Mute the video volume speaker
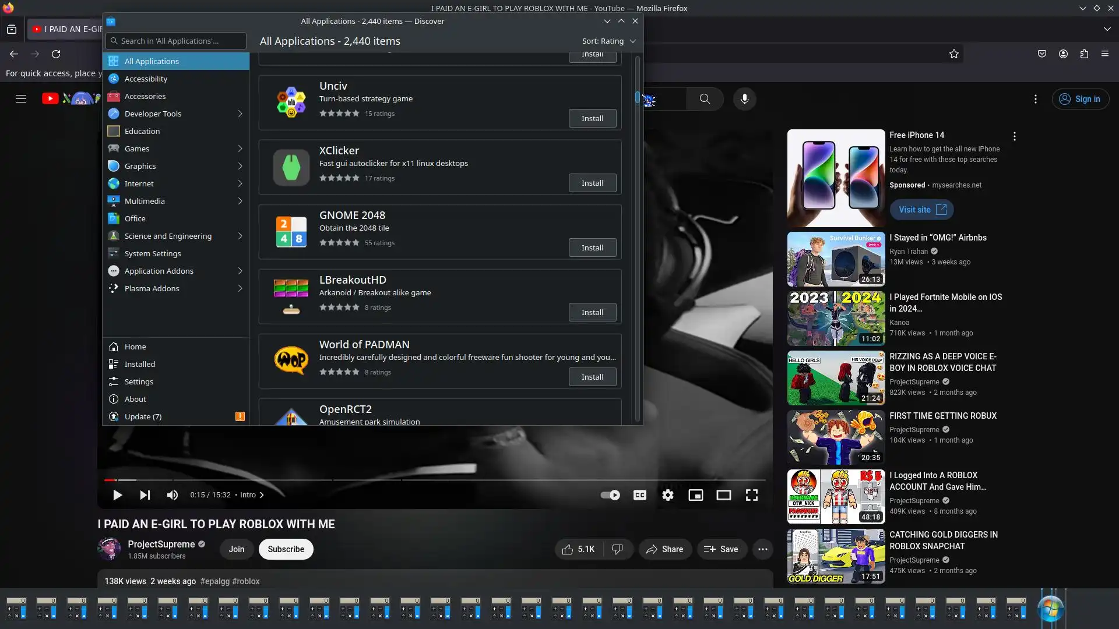Image resolution: width=1119 pixels, height=629 pixels. [x=172, y=495]
